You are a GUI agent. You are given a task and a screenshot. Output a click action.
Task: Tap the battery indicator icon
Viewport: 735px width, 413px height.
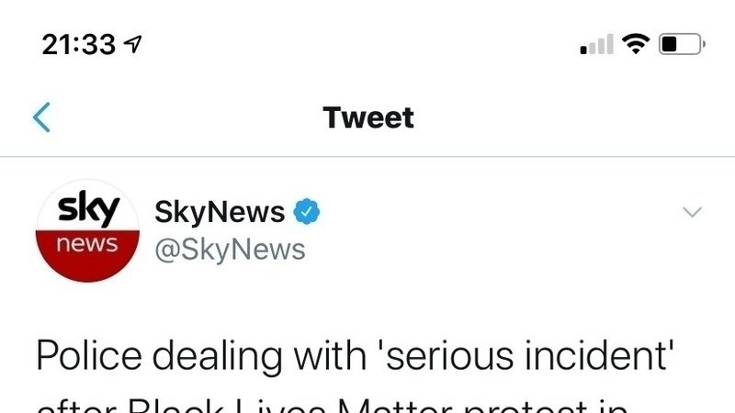[x=682, y=44]
